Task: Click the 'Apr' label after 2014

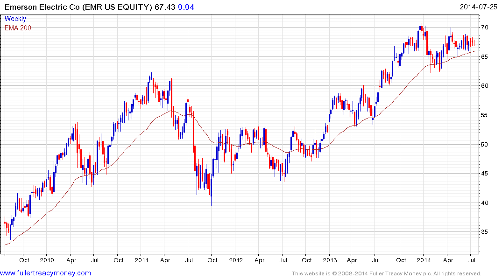Action: click(448, 260)
